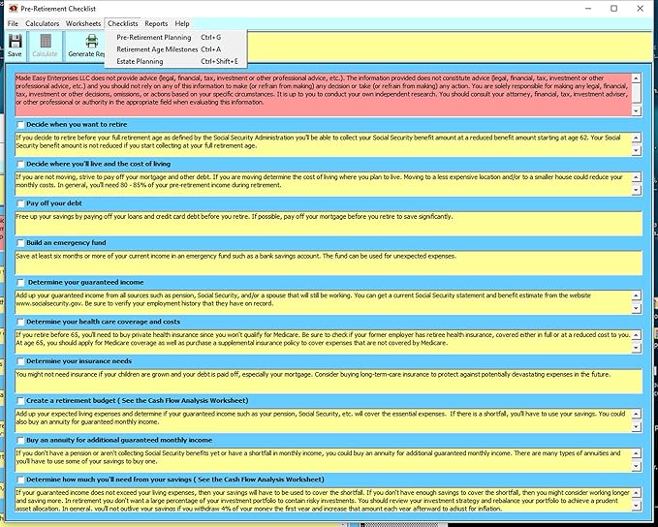Tick 'Build an emergency fund' checkbox
Screen dimensions: 658x527
[20, 243]
